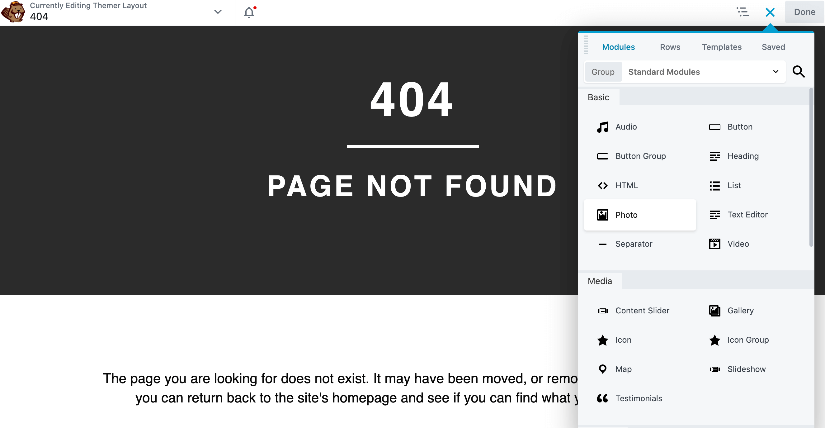
Task: Expand the 404 layout title chevron
Action: (x=218, y=12)
